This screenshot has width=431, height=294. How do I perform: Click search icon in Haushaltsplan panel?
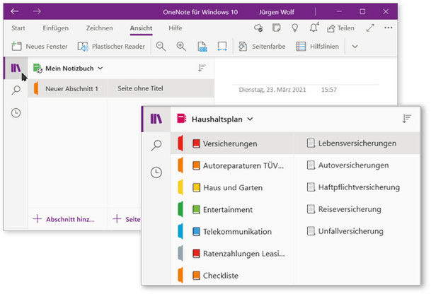(156, 145)
